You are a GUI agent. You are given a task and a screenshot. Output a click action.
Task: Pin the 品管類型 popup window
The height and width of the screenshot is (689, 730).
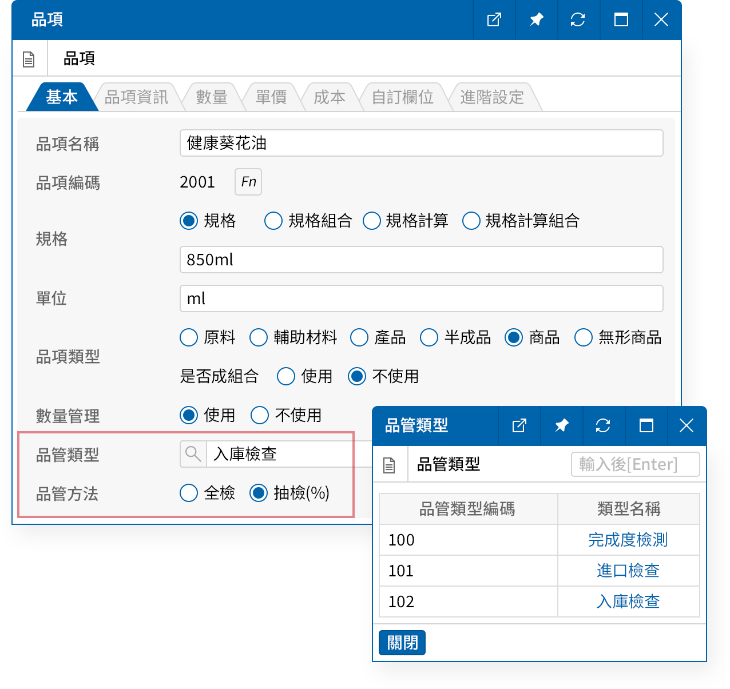(x=561, y=425)
